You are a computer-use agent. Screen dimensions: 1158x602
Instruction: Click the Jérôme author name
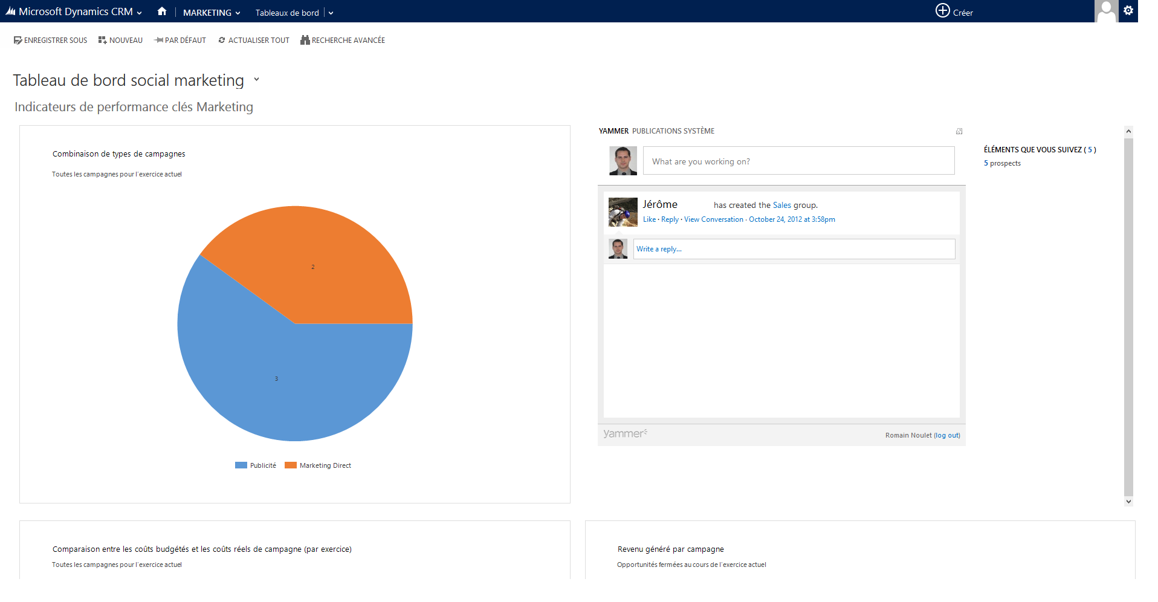pyautogui.click(x=660, y=204)
